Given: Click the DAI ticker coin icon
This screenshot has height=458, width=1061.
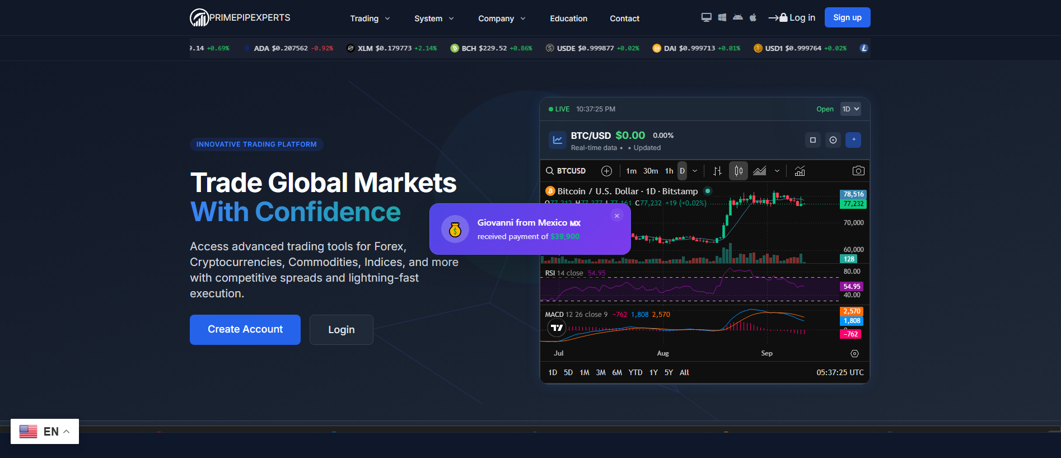Looking at the screenshot, I should click(x=657, y=48).
